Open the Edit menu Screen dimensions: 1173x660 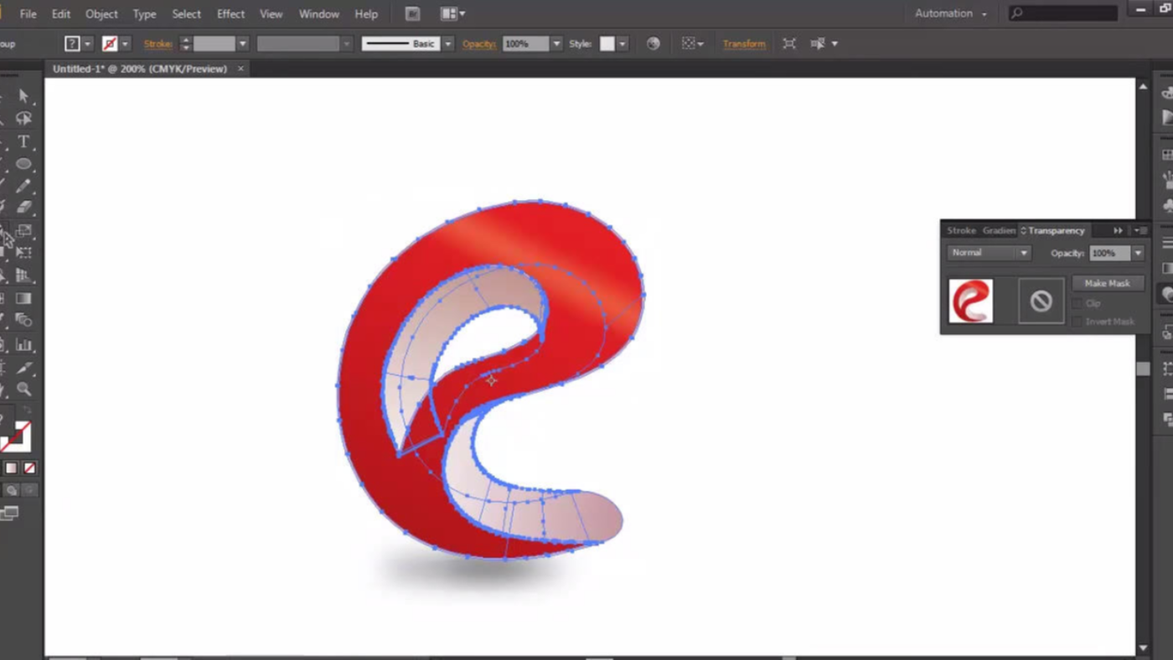point(61,14)
